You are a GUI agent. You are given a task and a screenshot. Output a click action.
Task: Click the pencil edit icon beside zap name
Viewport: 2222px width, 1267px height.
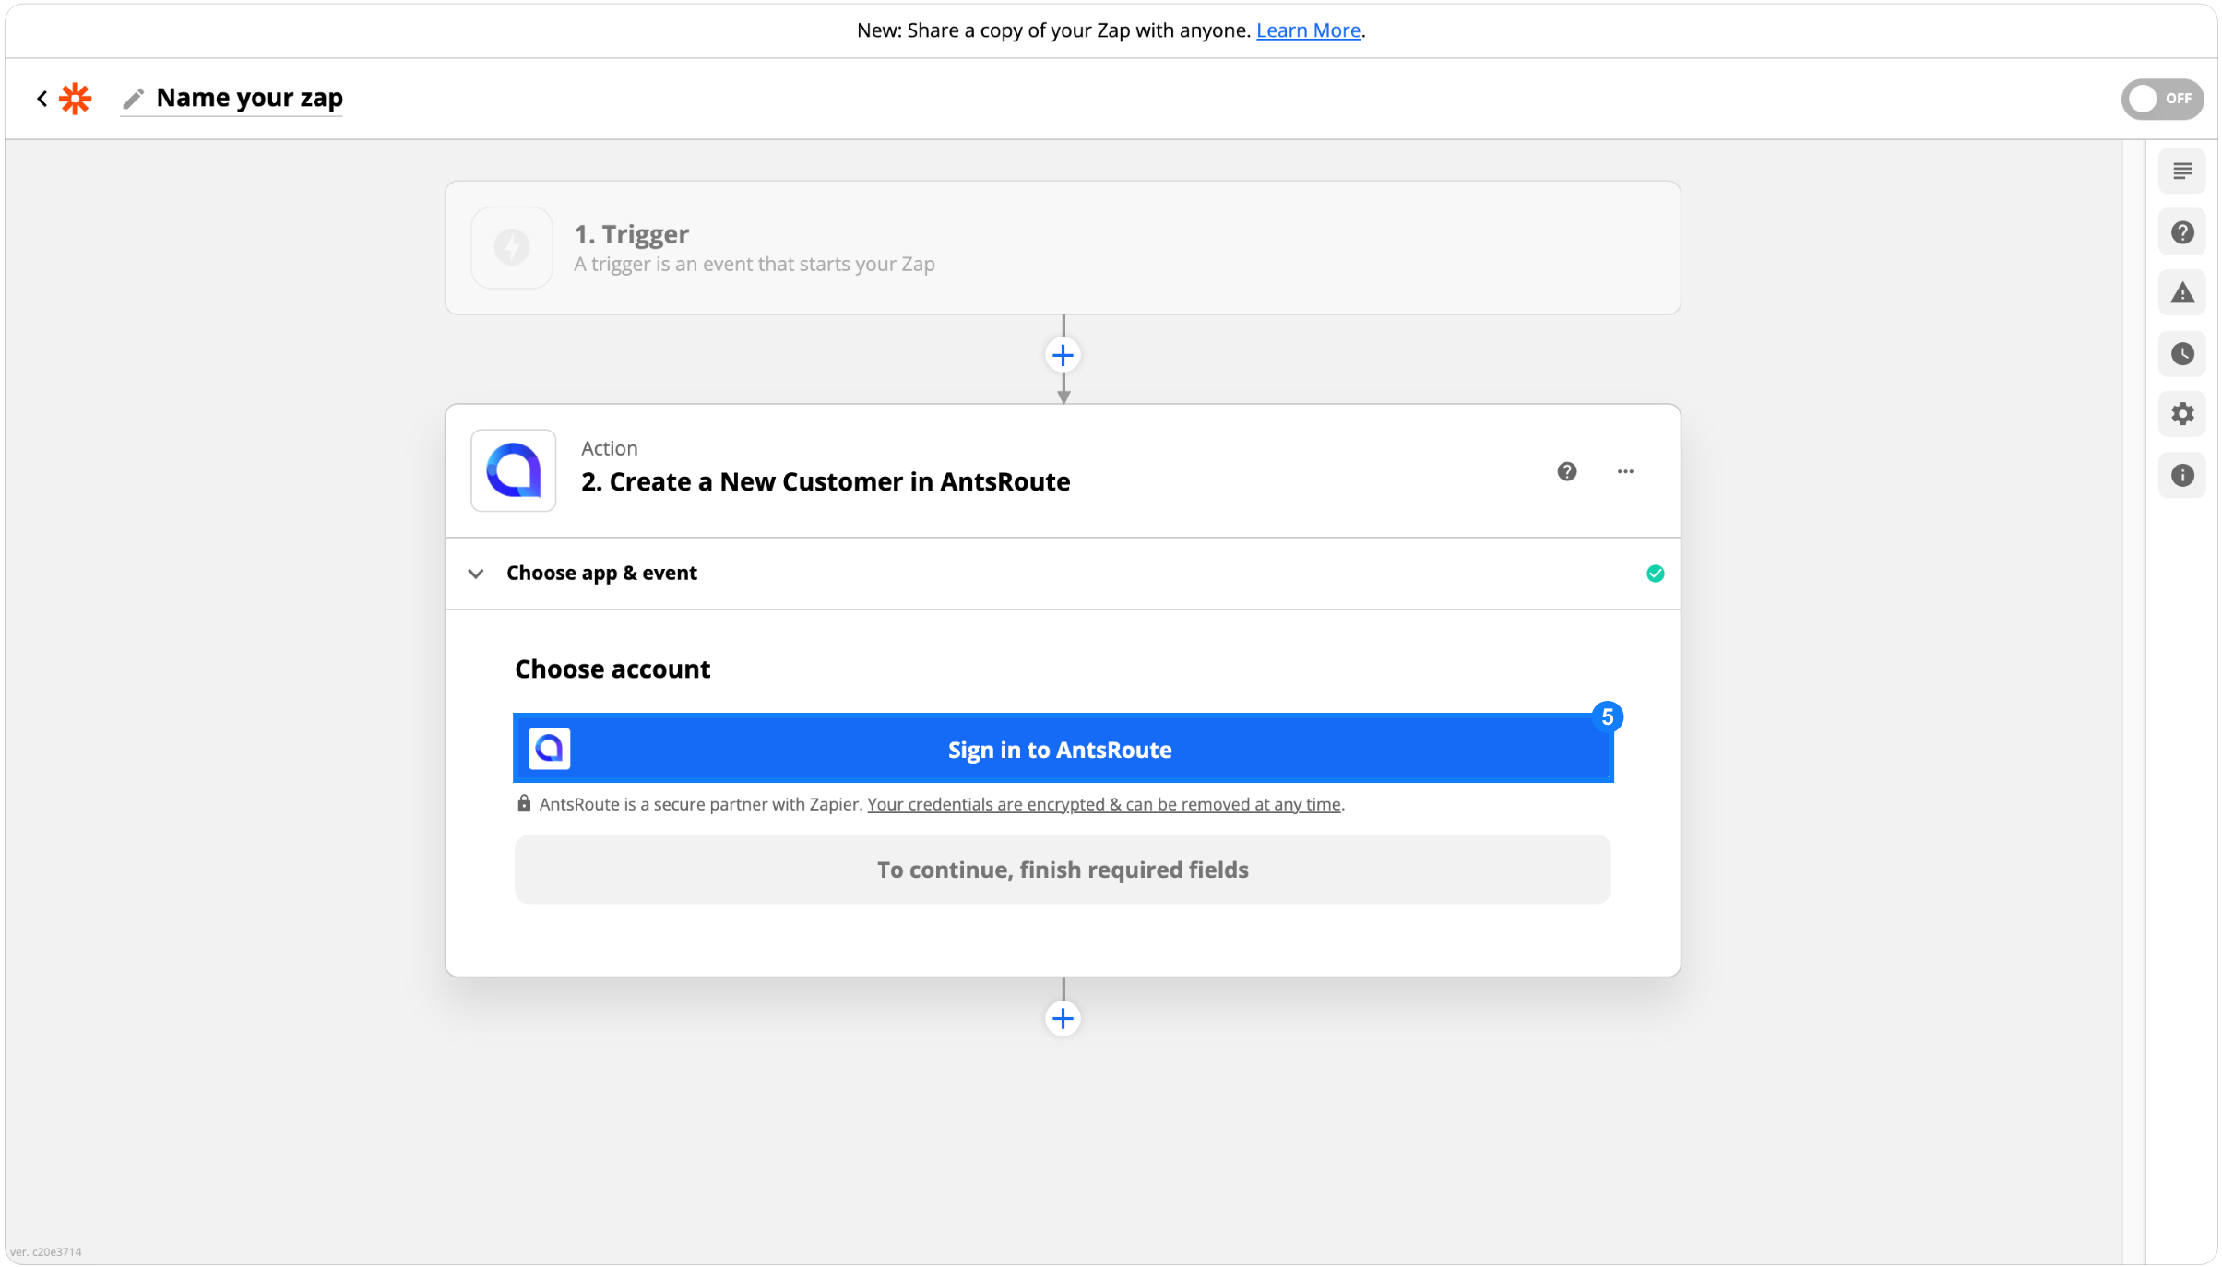pos(134,98)
